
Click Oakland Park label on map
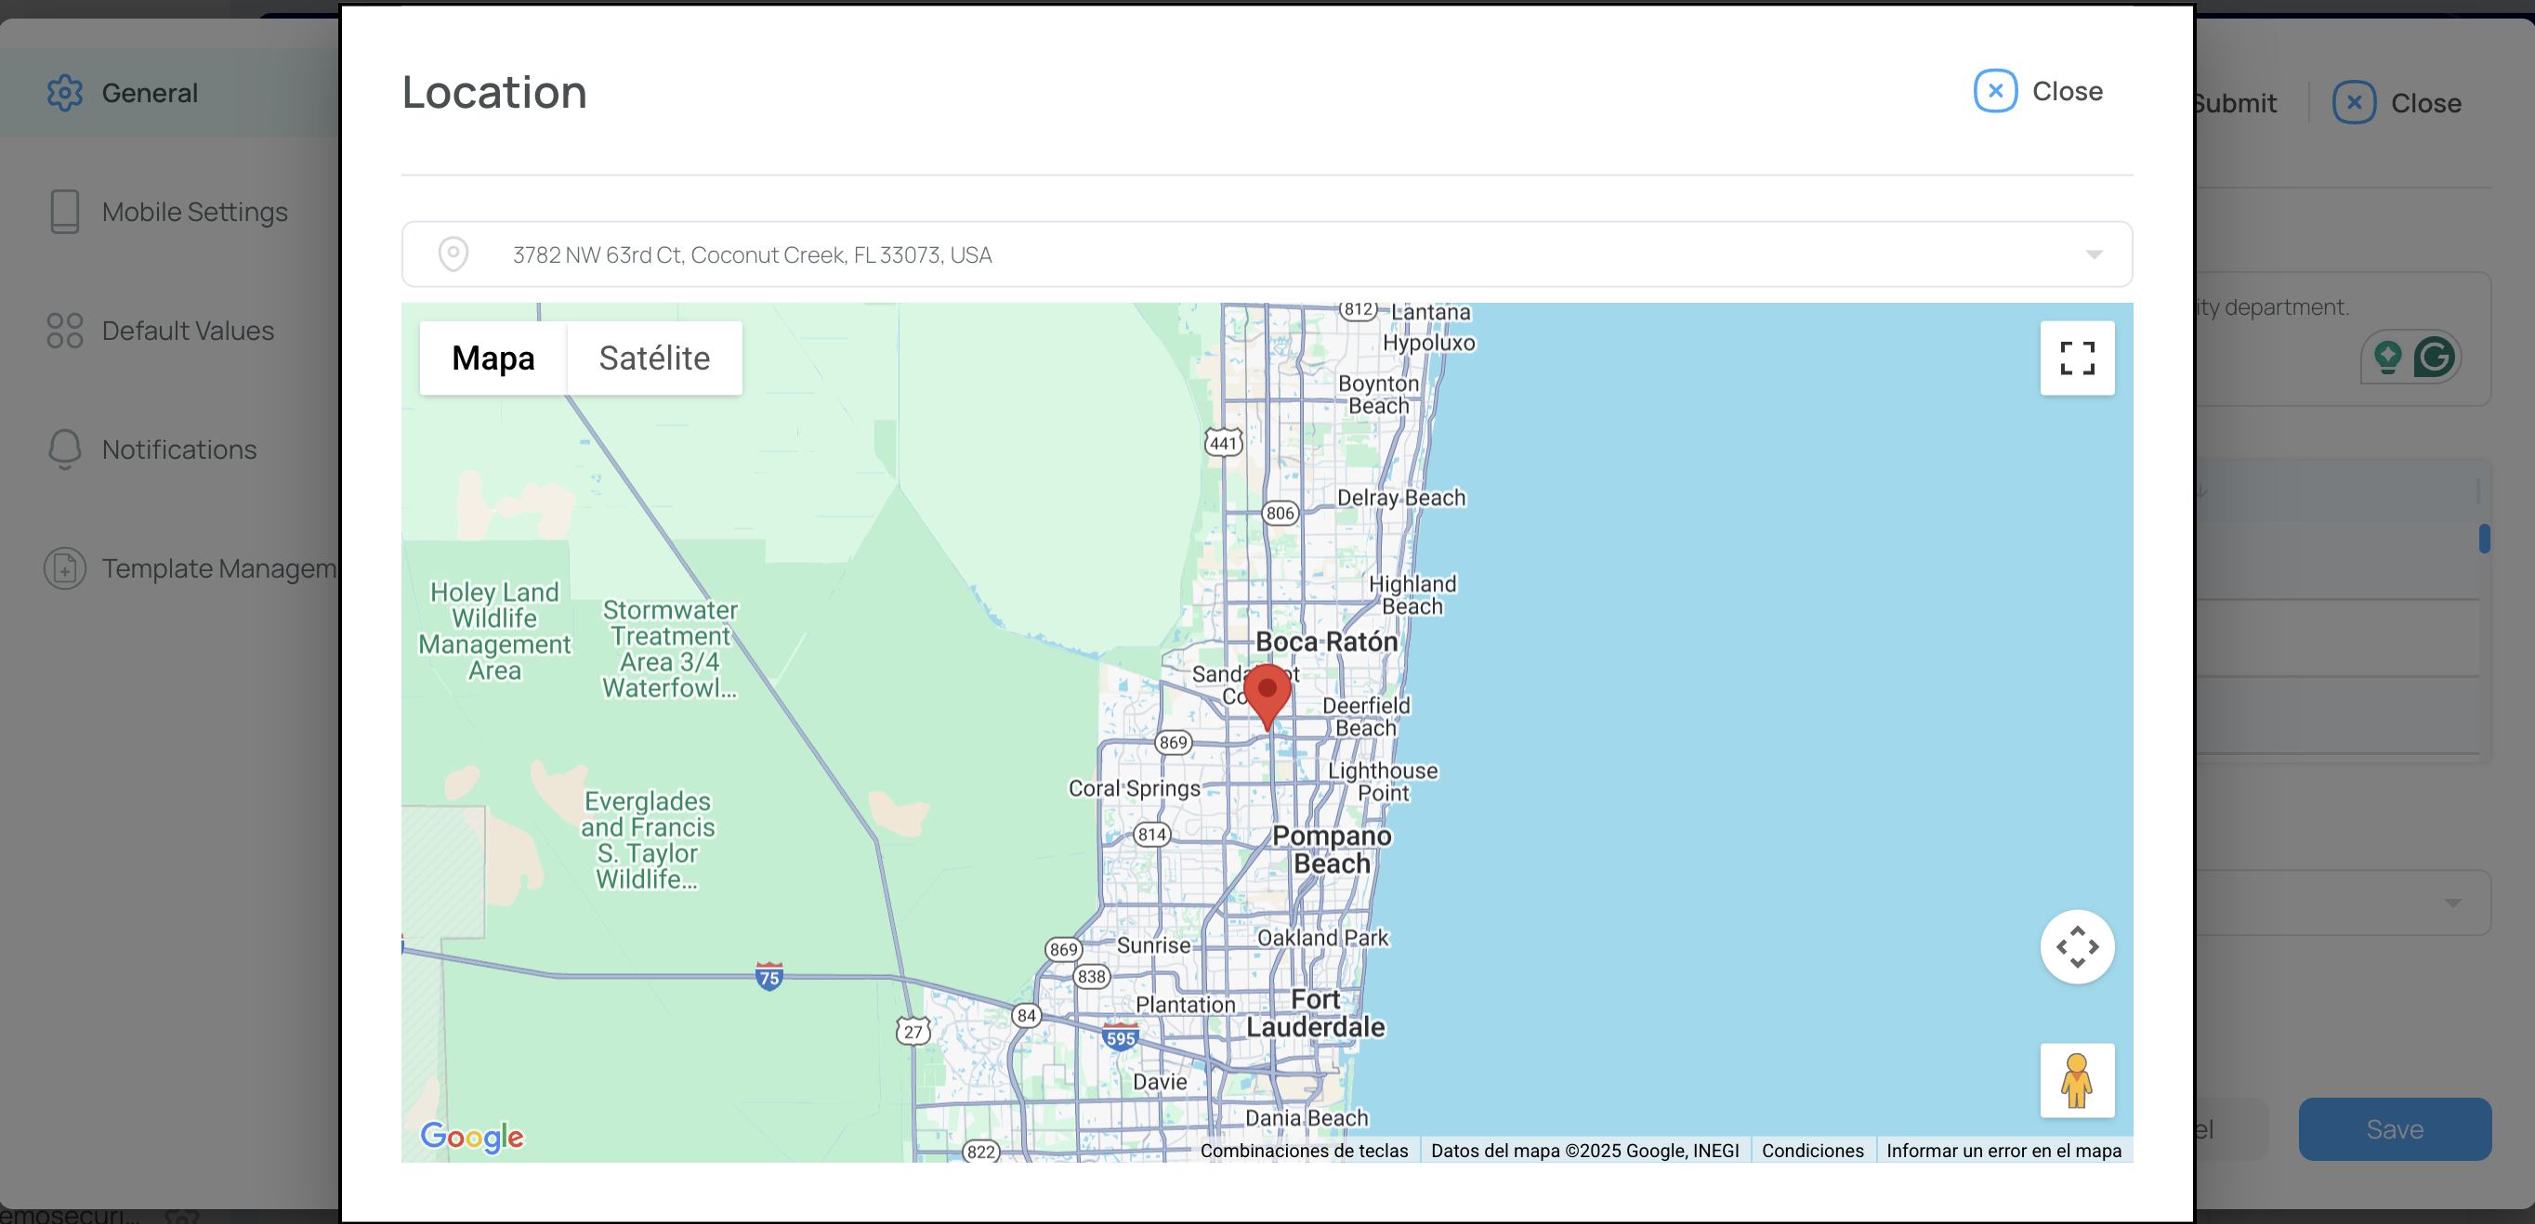click(1322, 938)
